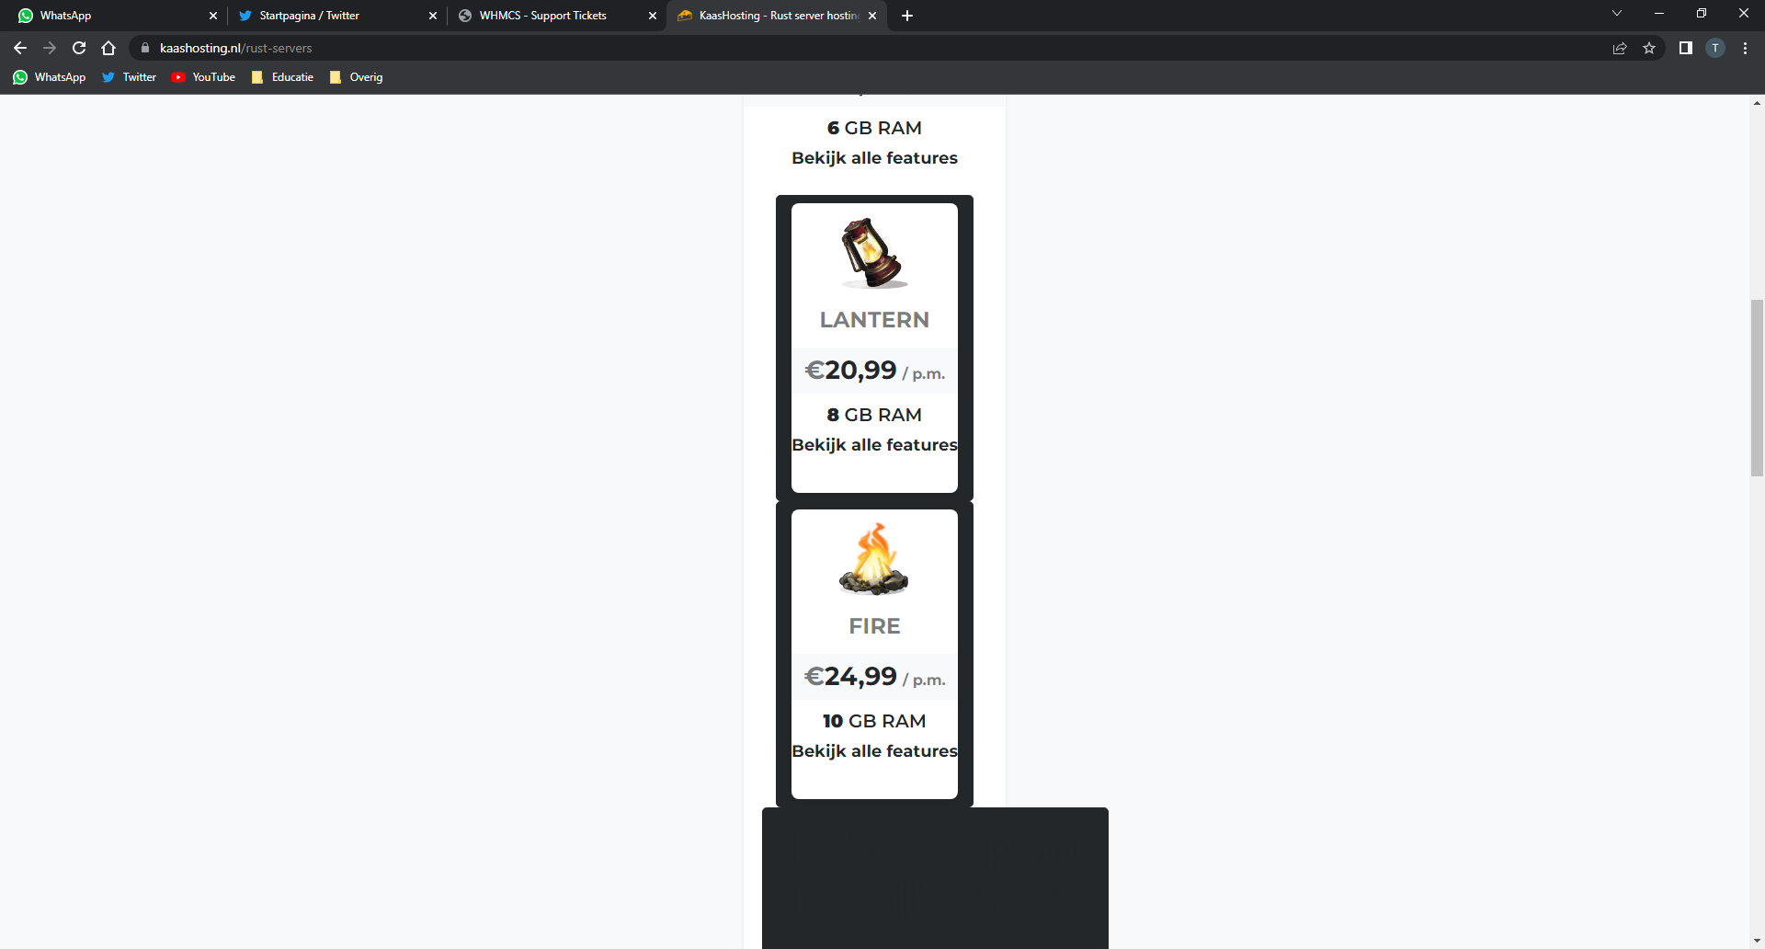Click the browser back arrow

[x=20, y=48]
